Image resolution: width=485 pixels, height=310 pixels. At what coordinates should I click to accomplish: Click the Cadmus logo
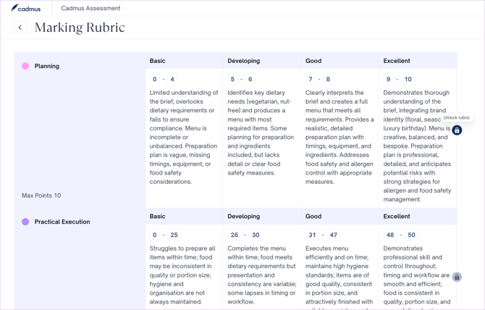(26, 9)
